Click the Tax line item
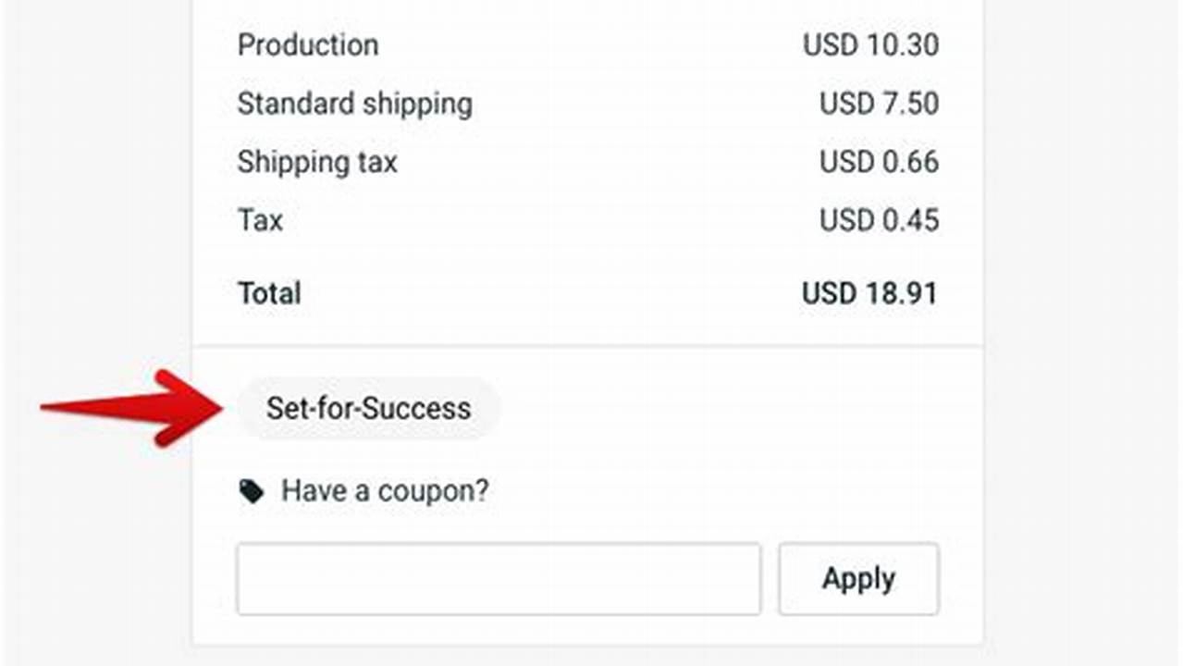The height and width of the screenshot is (666, 1183). (x=260, y=220)
